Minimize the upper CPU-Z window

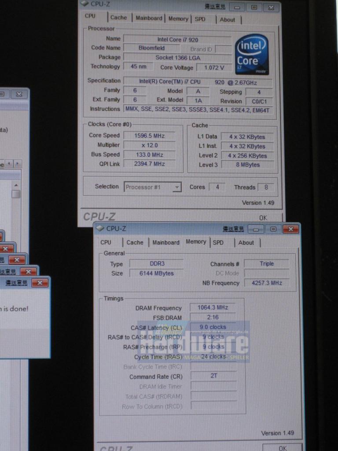click(237, 7)
